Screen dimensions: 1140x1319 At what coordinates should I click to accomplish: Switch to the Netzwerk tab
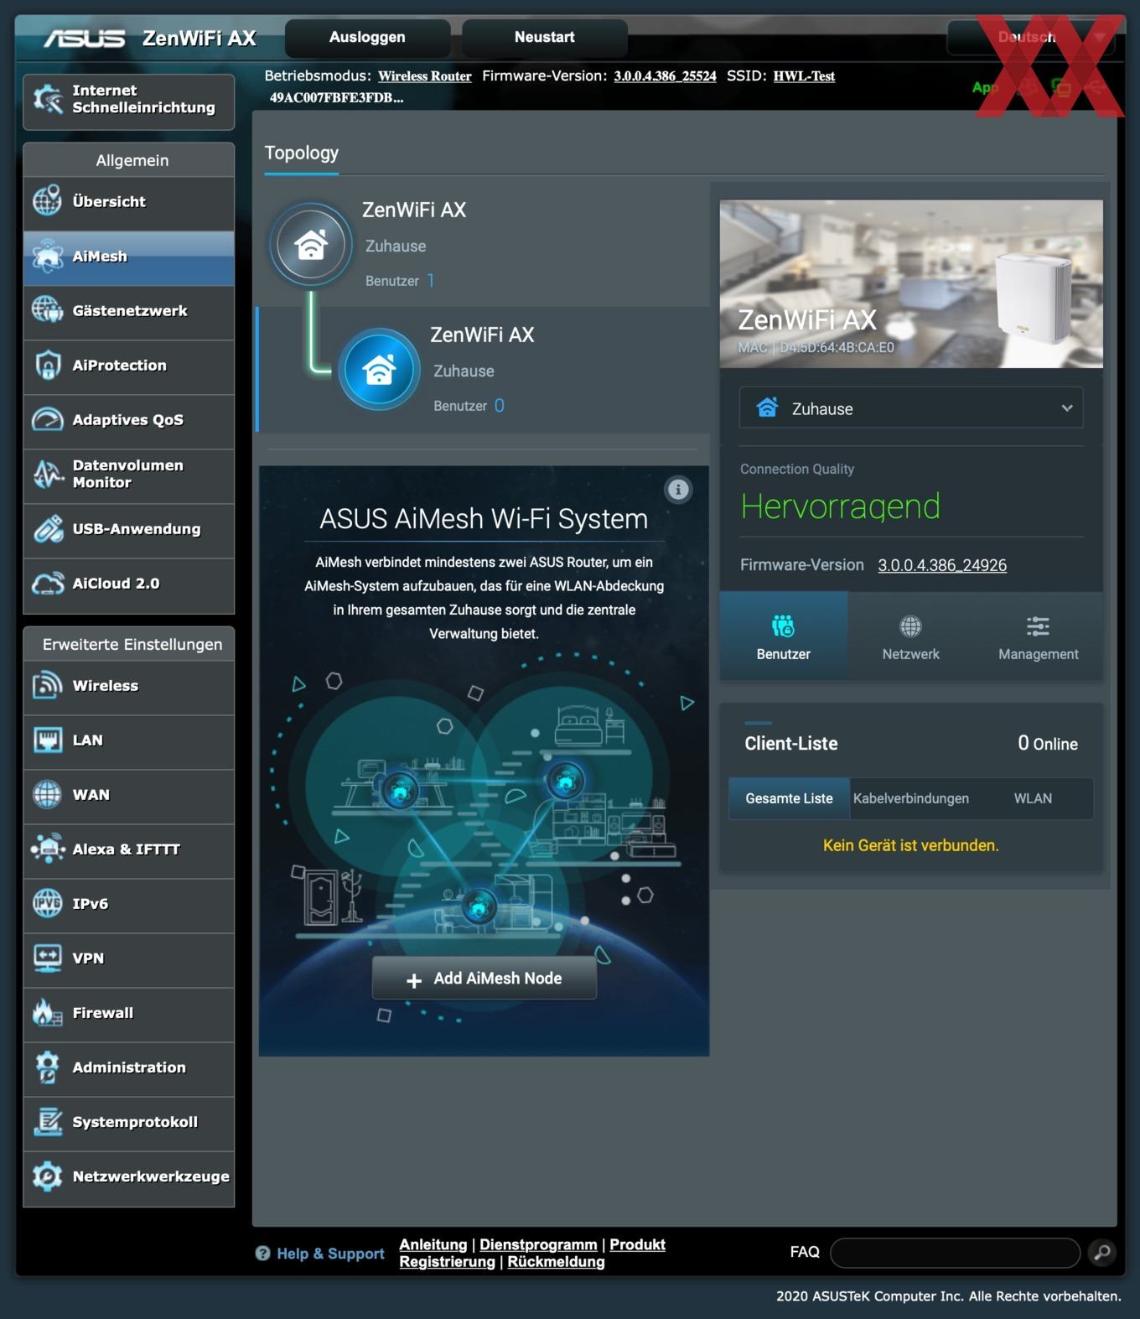click(x=910, y=636)
